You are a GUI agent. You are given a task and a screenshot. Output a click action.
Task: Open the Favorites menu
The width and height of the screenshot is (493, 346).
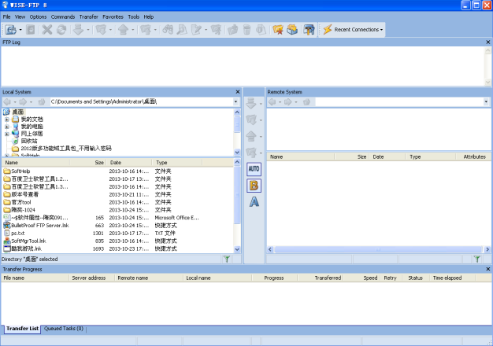[113, 17]
